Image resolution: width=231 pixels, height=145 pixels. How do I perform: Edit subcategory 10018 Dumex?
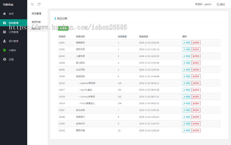pos(187,96)
